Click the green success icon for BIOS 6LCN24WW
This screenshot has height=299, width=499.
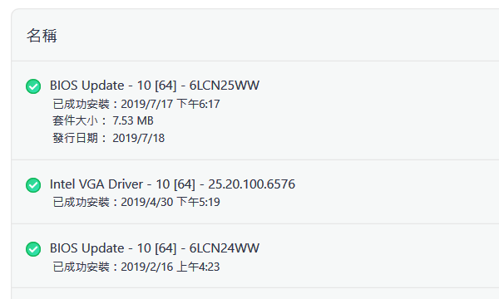[33, 249]
